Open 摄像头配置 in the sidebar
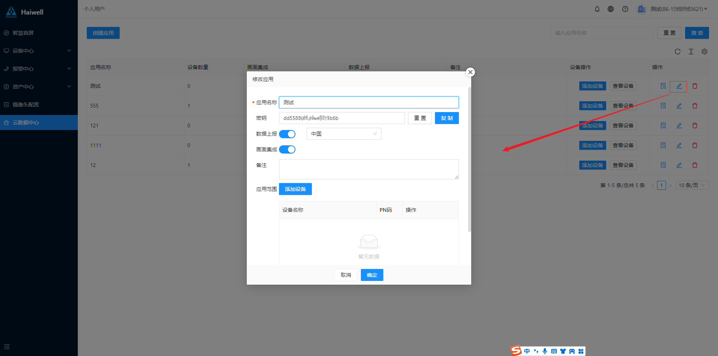Screen dimensions: 718x356 (x=39, y=105)
